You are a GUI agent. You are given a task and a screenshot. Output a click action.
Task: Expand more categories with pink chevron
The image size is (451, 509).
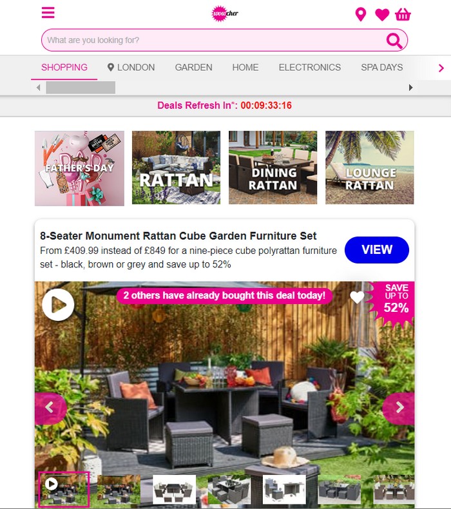(441, 68)
